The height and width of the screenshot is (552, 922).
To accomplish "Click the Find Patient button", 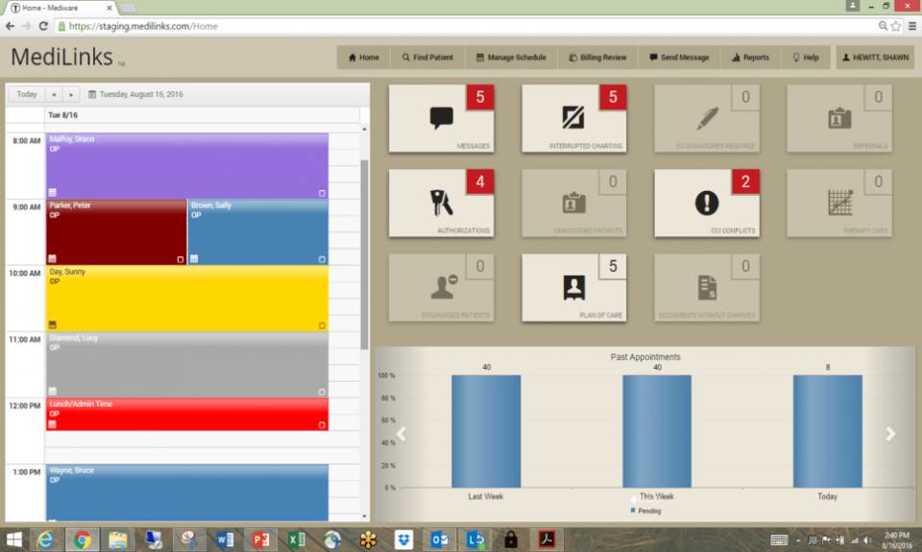I will click(x=427, y=58).
